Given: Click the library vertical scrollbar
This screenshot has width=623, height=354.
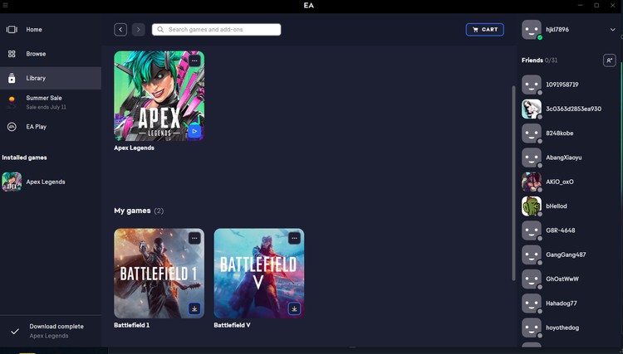Looking at the screenshot, I should [x=513, y=183].
